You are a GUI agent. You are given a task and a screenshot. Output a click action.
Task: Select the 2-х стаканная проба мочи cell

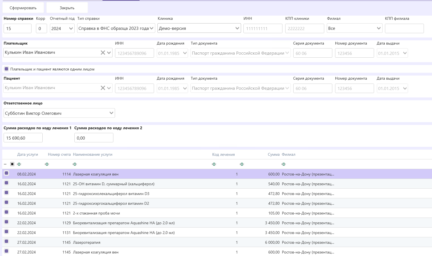pos(96,213)
